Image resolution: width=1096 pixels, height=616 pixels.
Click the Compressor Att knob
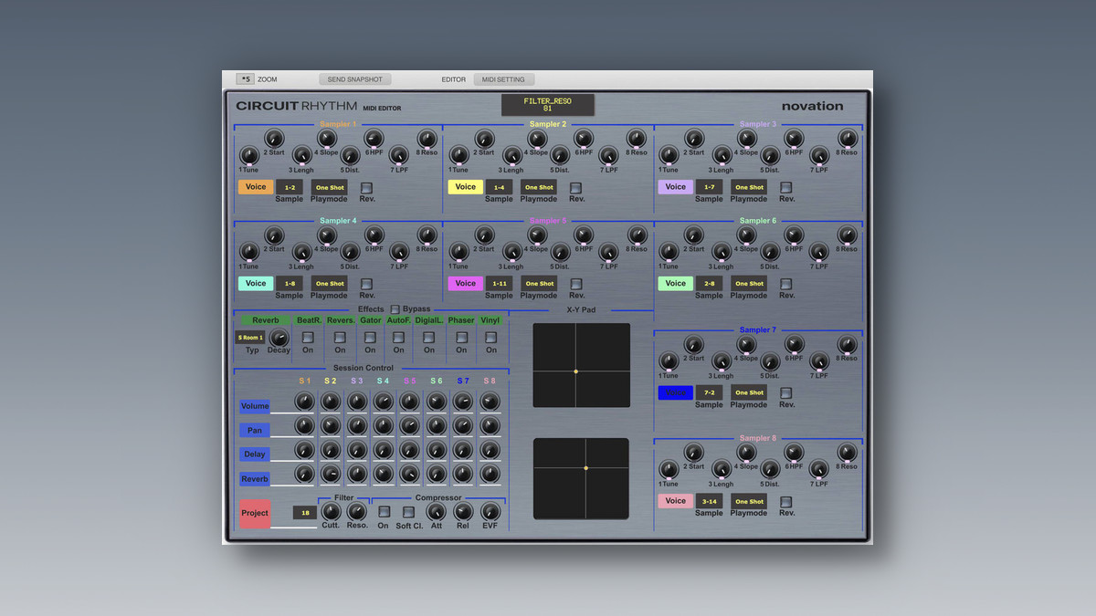(x=437, y=511)
